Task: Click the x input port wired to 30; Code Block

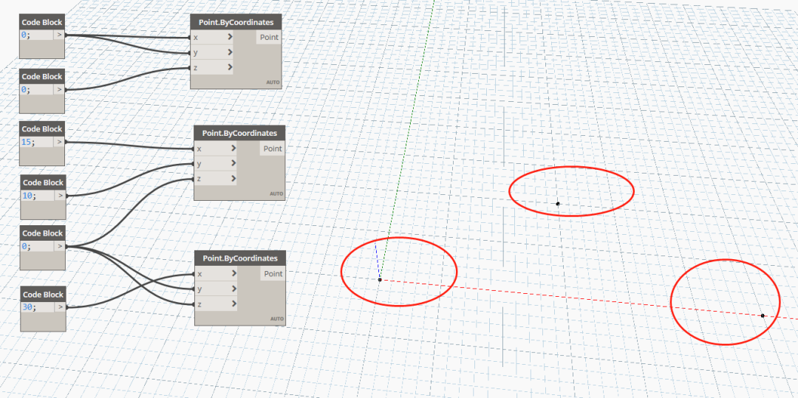Action: click(215, 273)
